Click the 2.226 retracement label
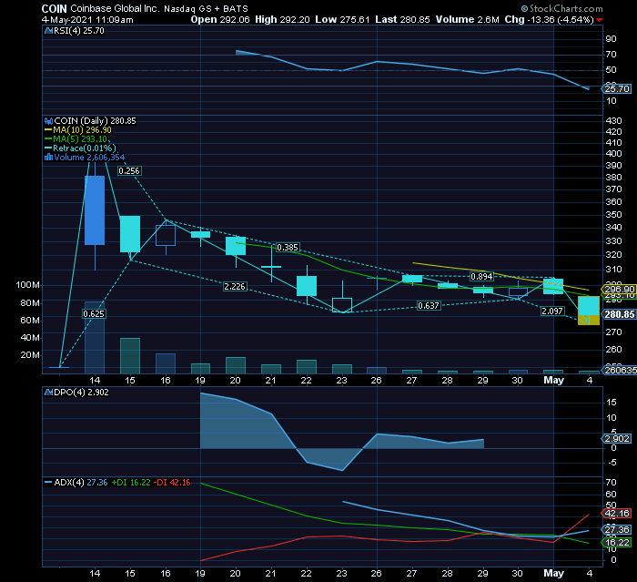This screenshot has width=637, height=582. (x=235, y=287)
